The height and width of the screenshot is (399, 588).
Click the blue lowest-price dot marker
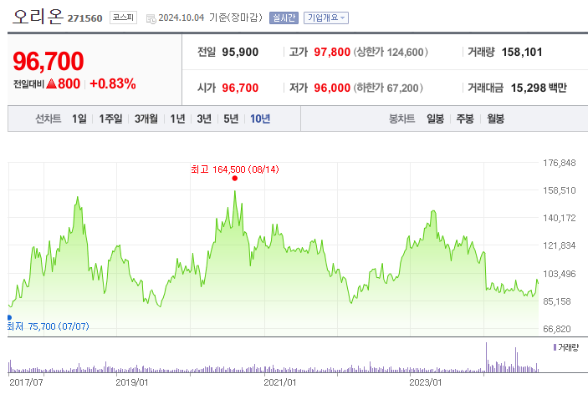coord(9,317)
